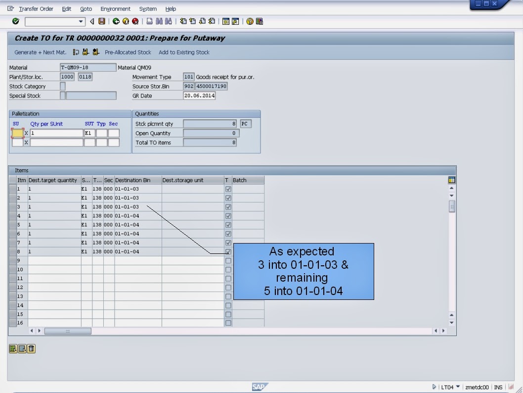Screen dimensions: 523x393
Task: Open the Print function from the toolbar
Action: [x=150, y=21]
